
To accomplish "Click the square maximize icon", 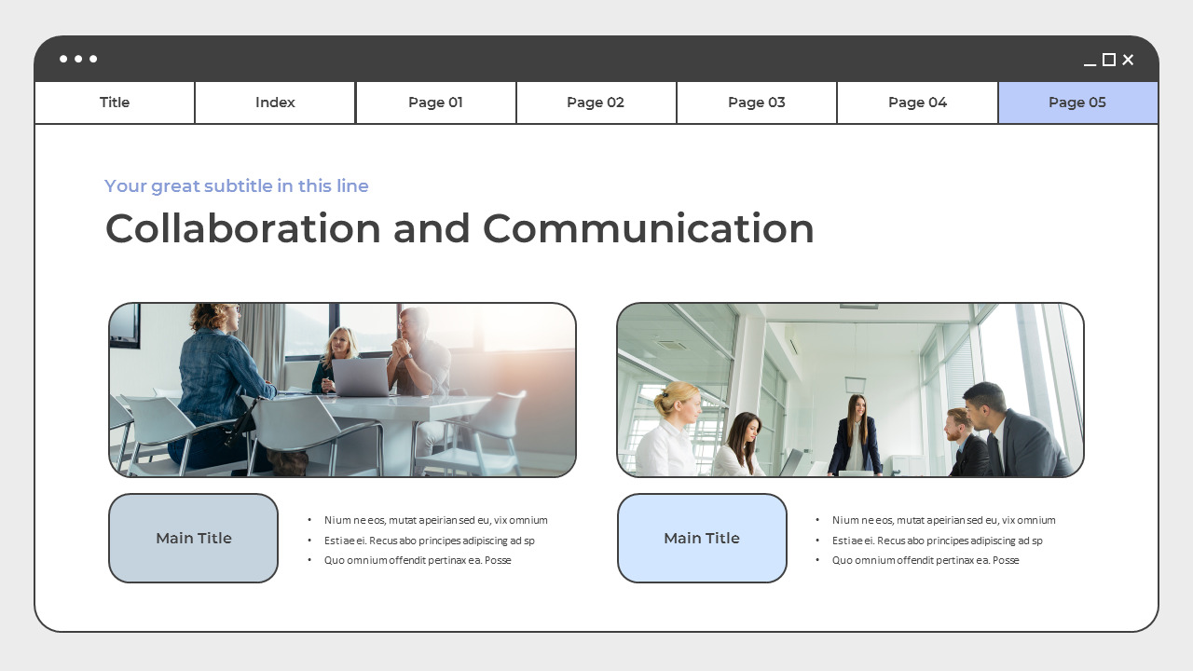I will point(1108,59).
